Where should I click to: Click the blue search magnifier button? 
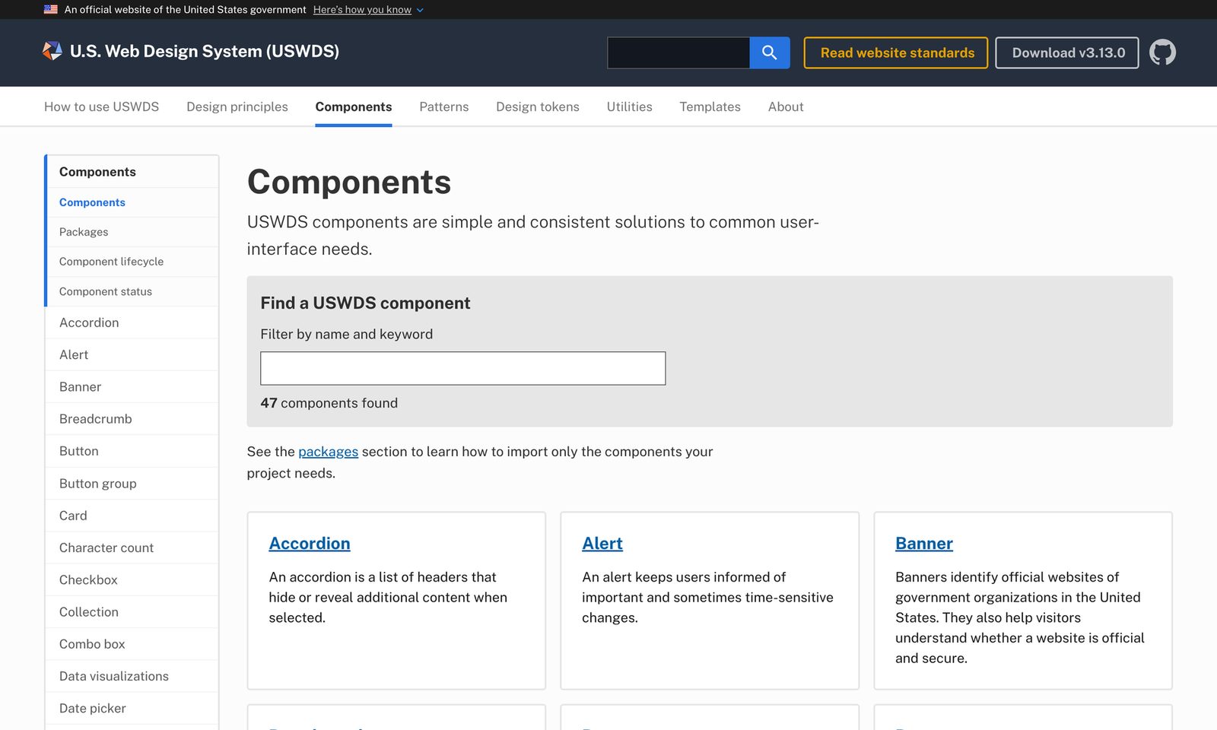[769, 52]
